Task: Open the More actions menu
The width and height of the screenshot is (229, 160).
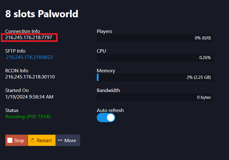Action: click(x=68, y=140)
